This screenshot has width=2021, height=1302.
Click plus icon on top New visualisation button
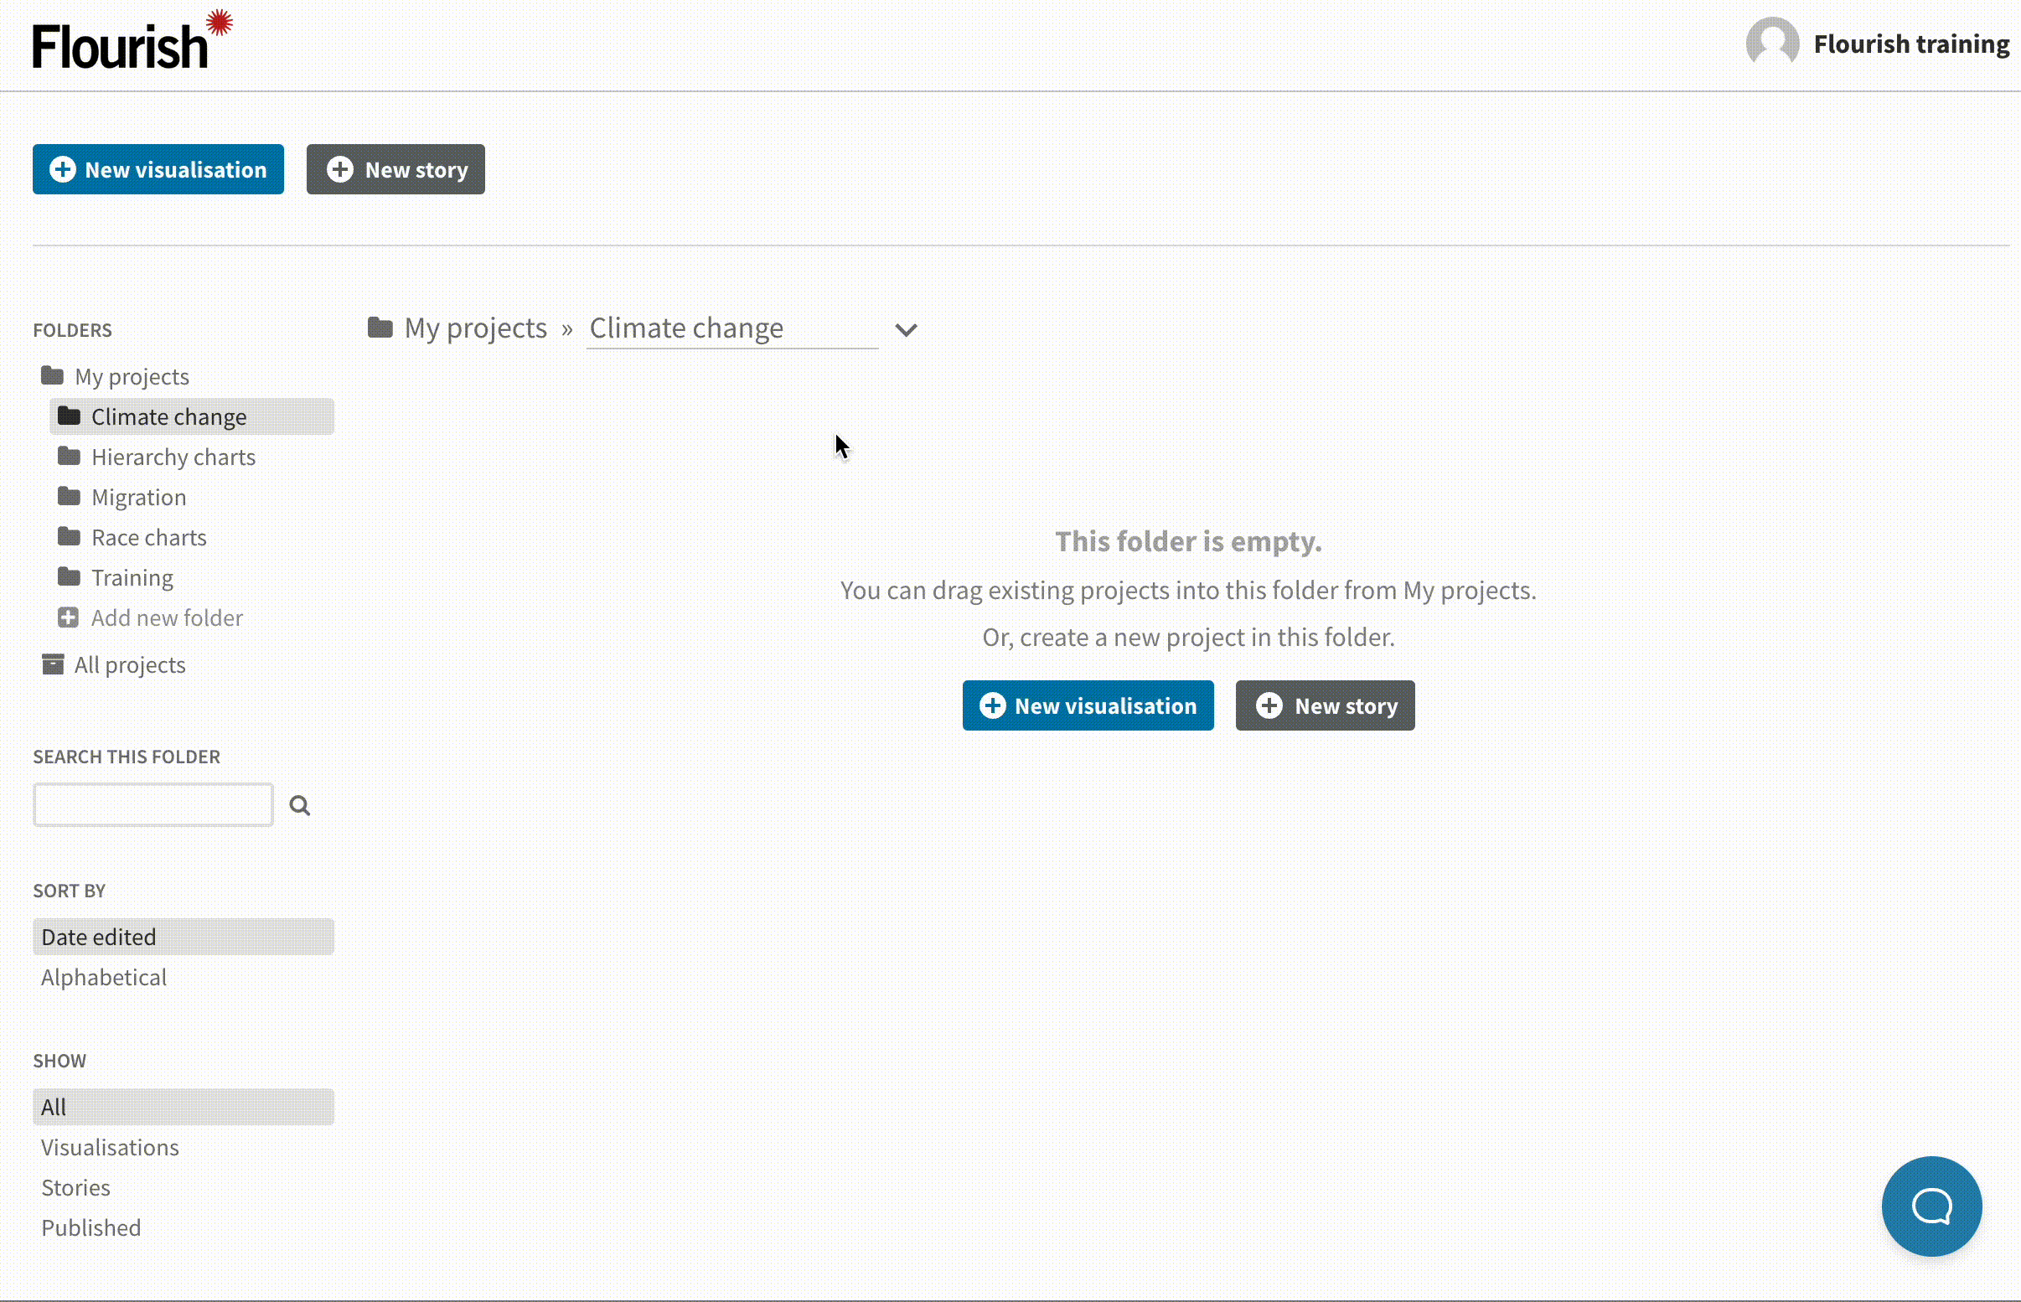pyautogui.click(x=63, y=169)
